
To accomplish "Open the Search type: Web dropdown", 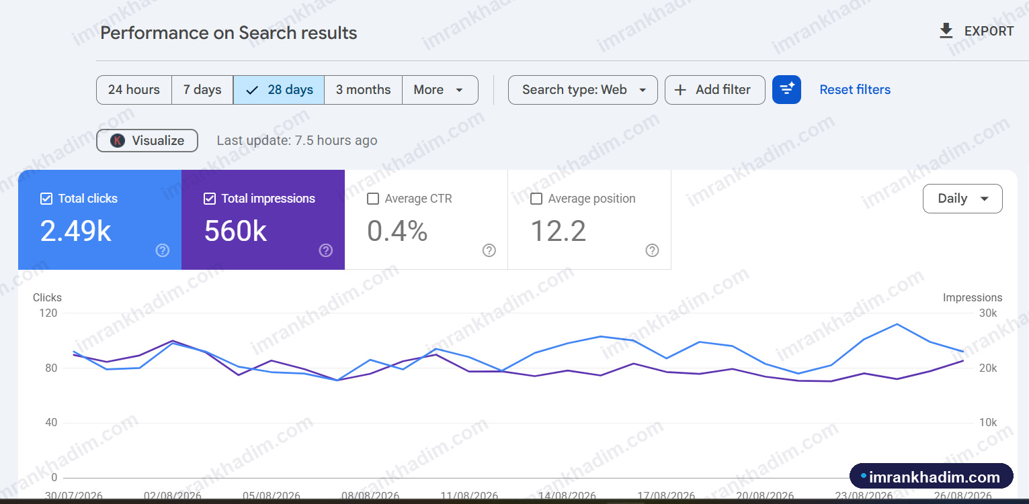I will [x=583, y=90].
